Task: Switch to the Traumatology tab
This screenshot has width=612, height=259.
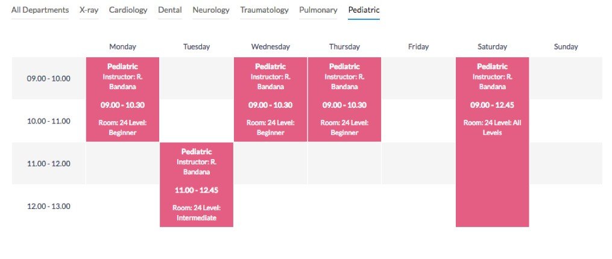Action: (264, 10)
